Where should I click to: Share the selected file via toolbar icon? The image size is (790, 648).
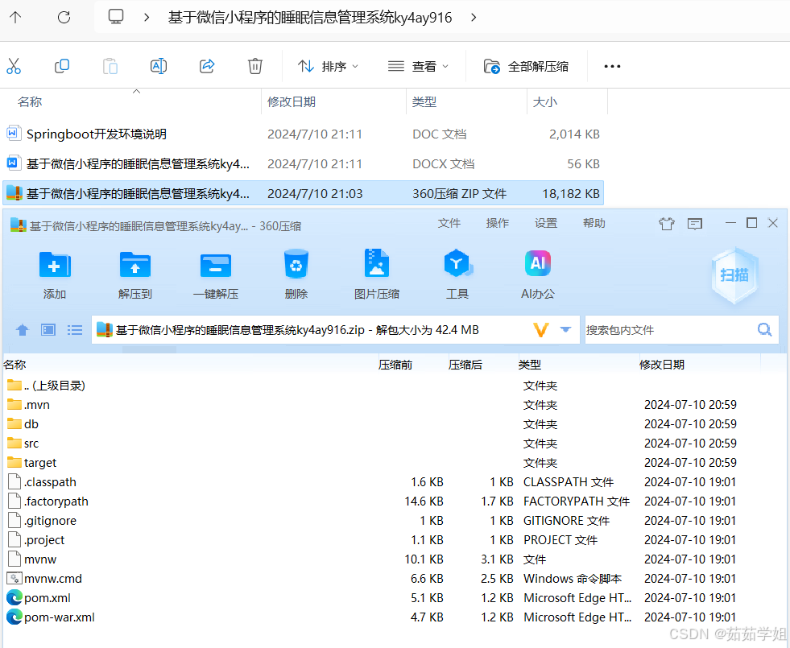[x=207, y=66]
